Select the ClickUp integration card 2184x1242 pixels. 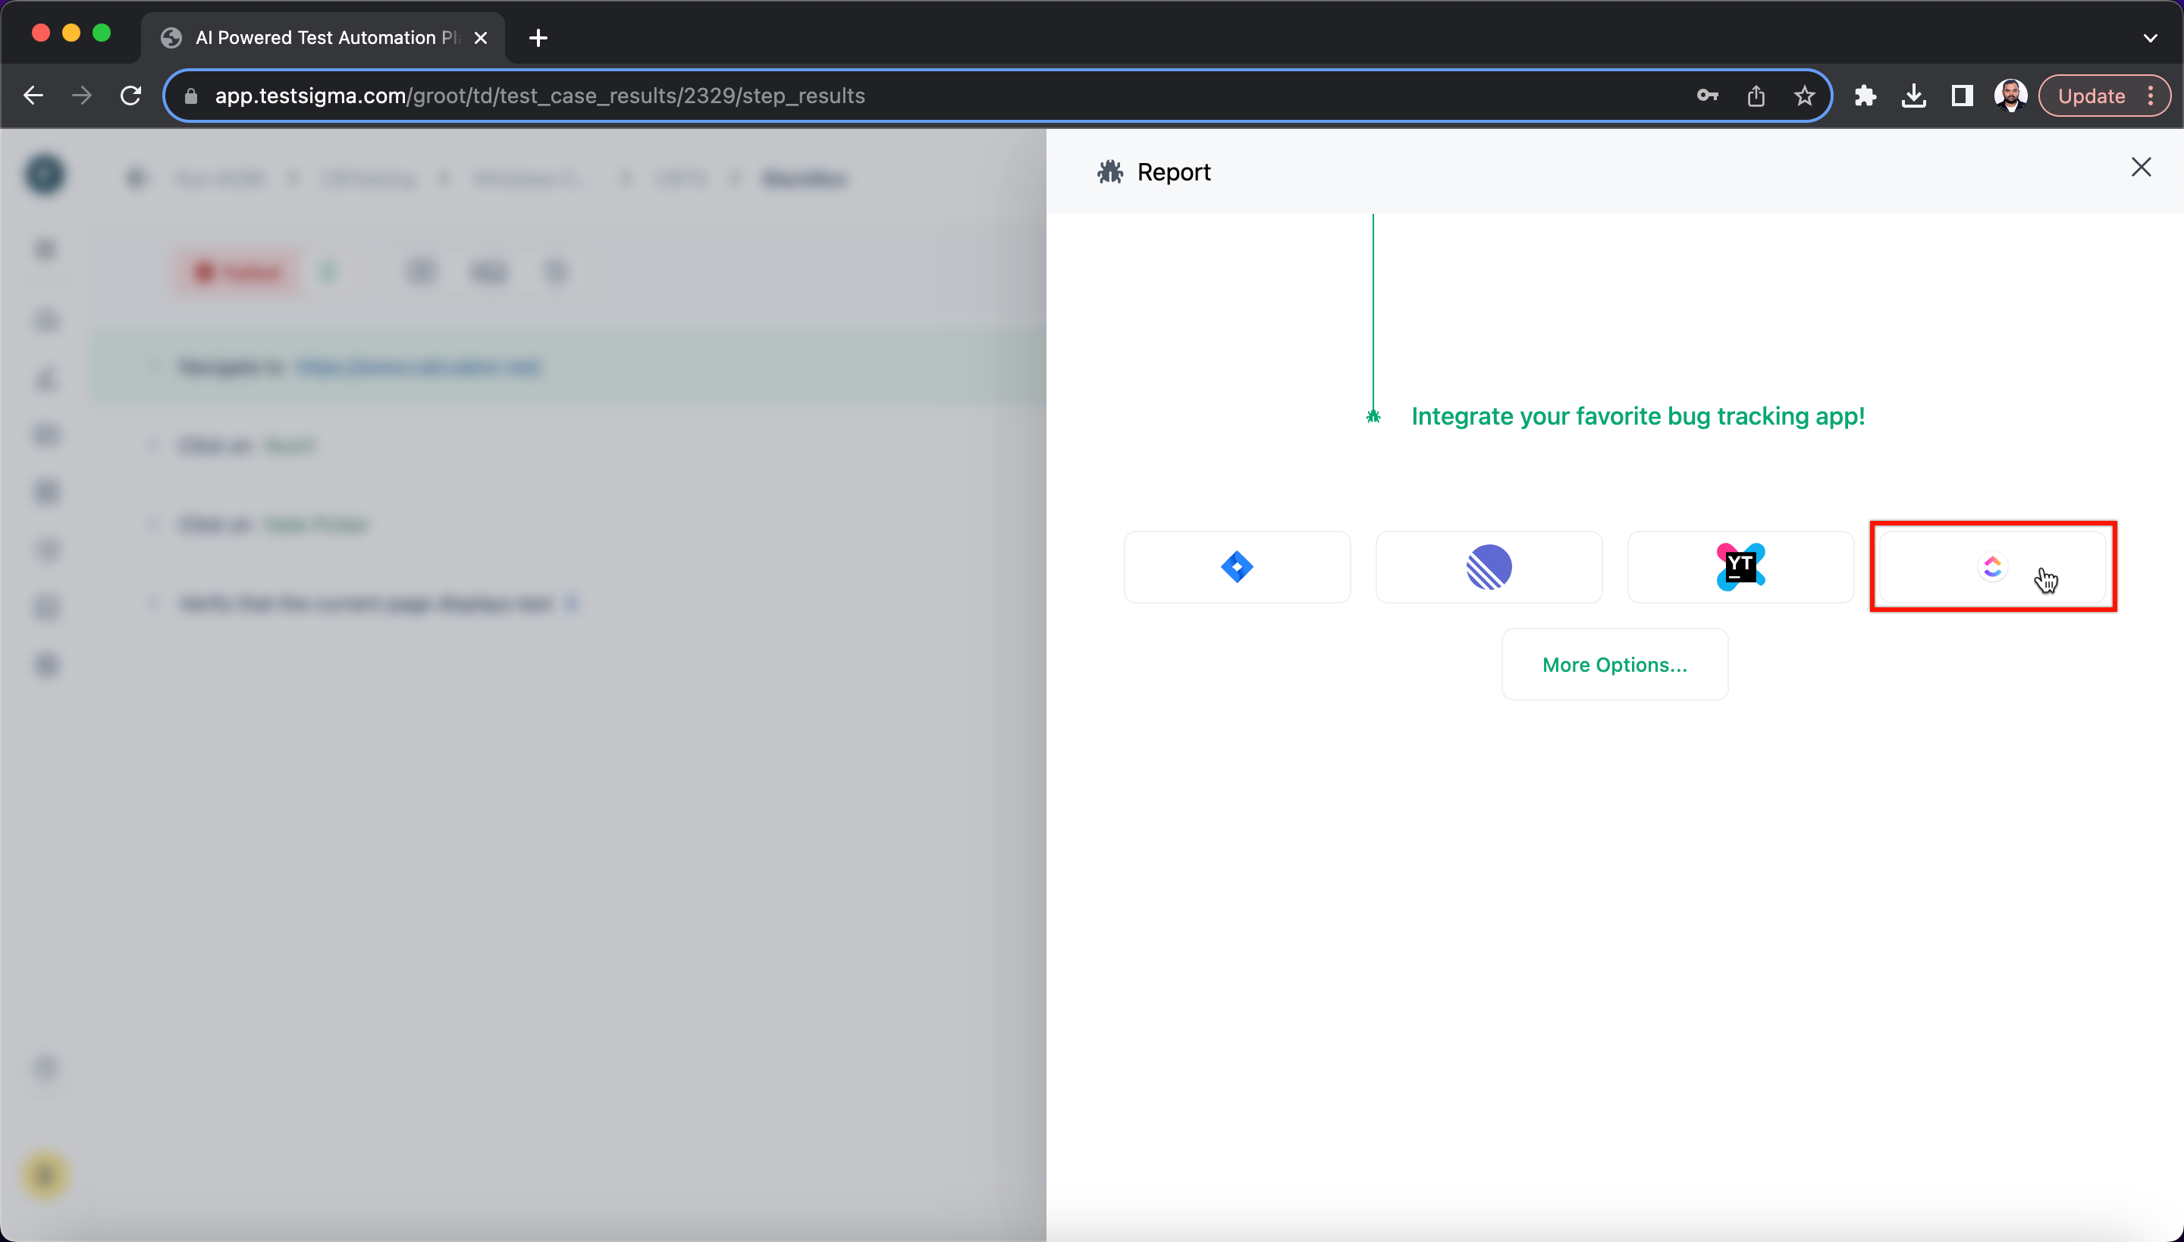tap(1993, 567)
